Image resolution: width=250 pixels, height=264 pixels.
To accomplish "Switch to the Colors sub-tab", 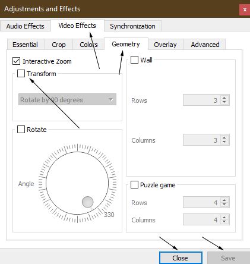I will pyautogui.click(x=88, y=45).
